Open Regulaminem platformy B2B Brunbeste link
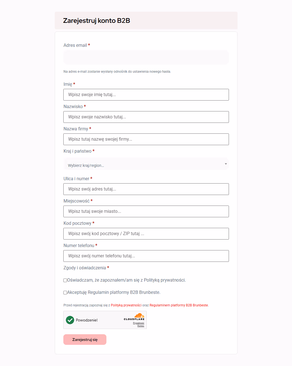 click(179, 305)
